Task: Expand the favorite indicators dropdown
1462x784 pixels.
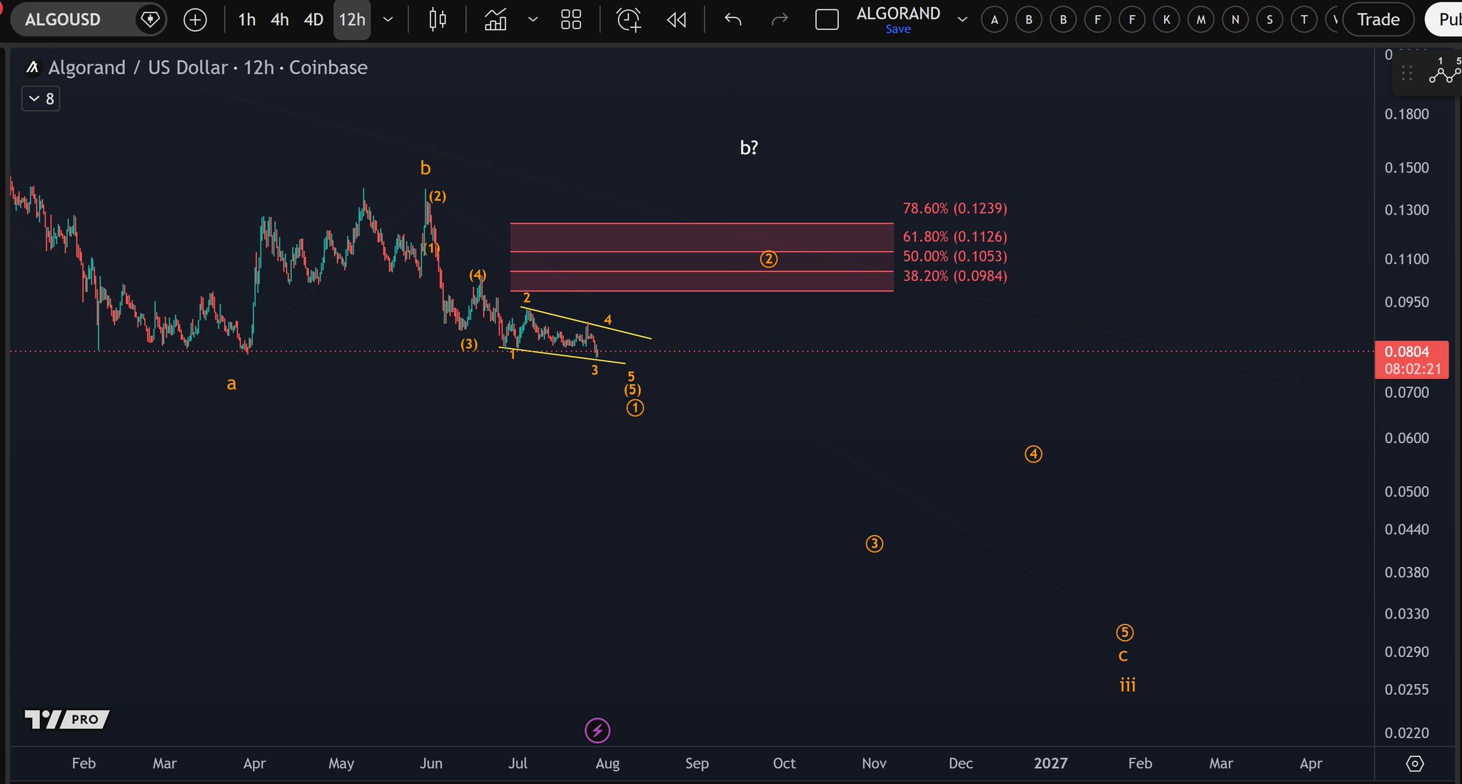Action: tap(533, 19)
